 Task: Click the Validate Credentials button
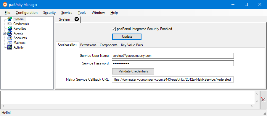click(x=133, y=71)
